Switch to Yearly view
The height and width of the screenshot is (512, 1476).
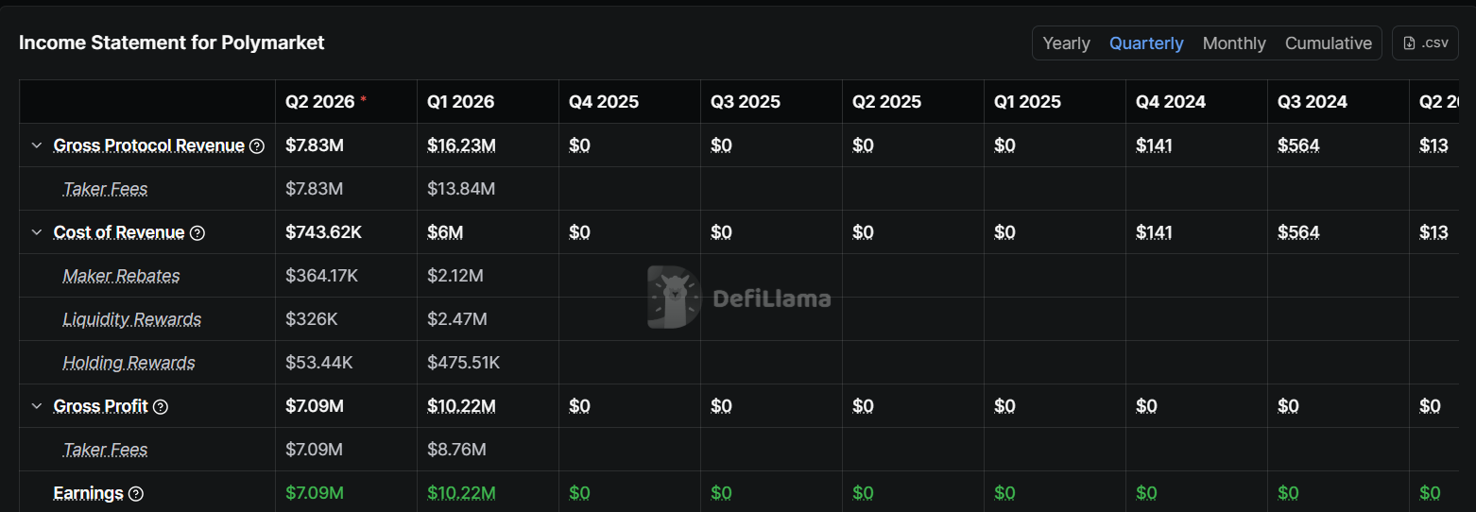pyautogui.click(x=1066, y=43)
